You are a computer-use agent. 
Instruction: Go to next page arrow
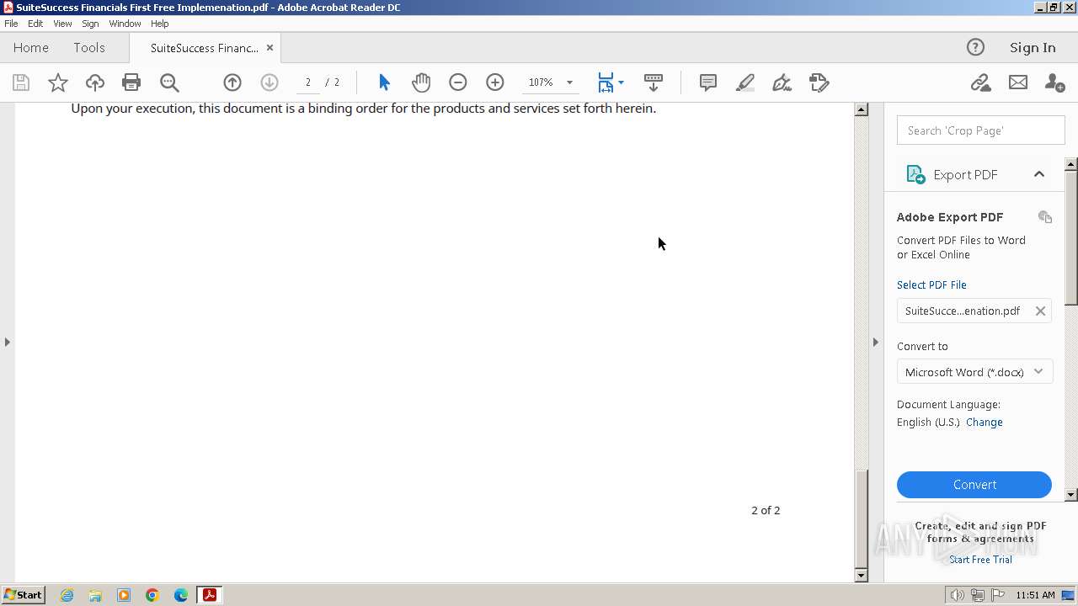[x=269, y=82]
